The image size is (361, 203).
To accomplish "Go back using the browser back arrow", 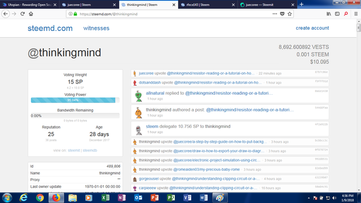I will [x=6, y=14].
